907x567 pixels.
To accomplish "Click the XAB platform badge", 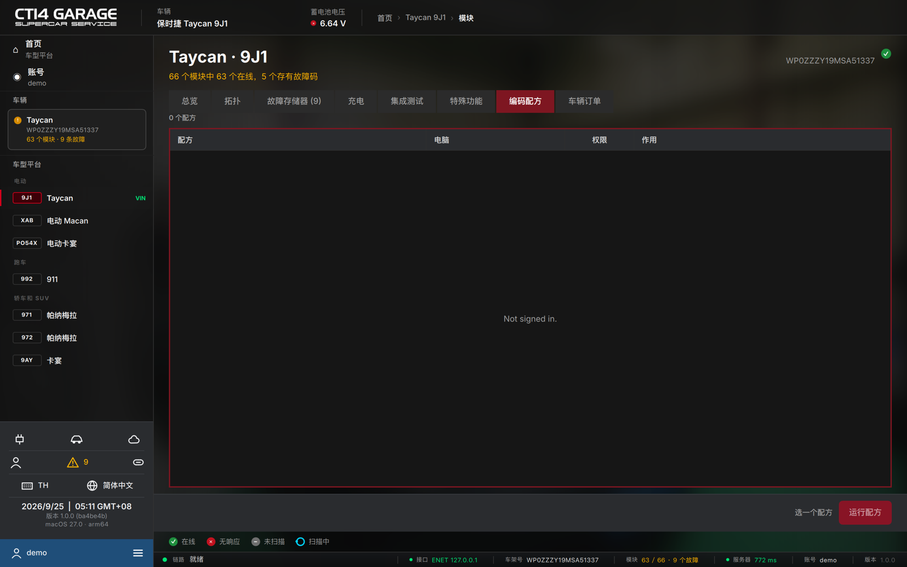I will point(27,221).
